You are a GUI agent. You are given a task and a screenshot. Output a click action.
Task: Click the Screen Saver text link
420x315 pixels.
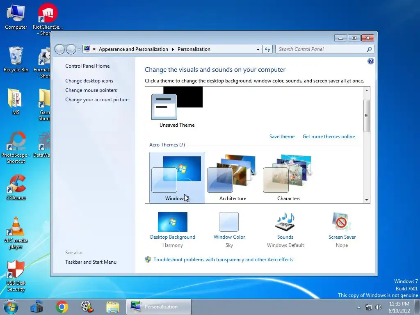[x=342, y=237]
